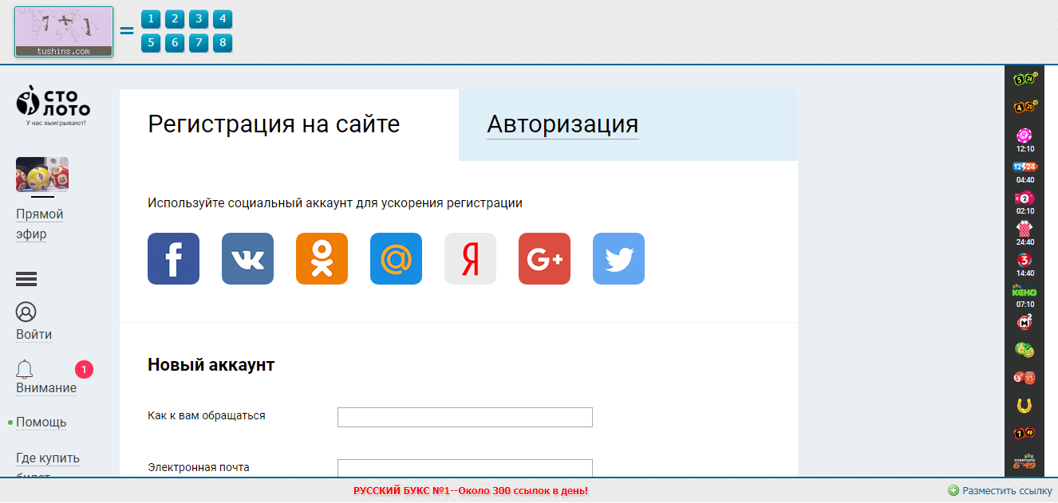
Task: Open the red M lottery icon
Action: click(1024, 322)
